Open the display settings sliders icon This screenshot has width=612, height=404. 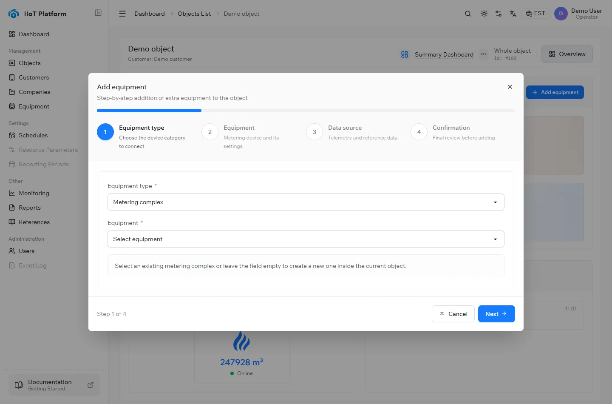499,14
